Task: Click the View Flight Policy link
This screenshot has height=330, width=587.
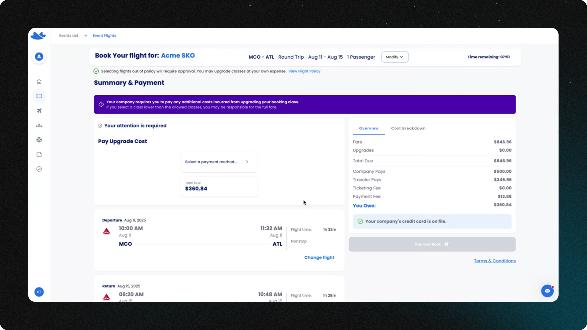Action: coord(304,71)
